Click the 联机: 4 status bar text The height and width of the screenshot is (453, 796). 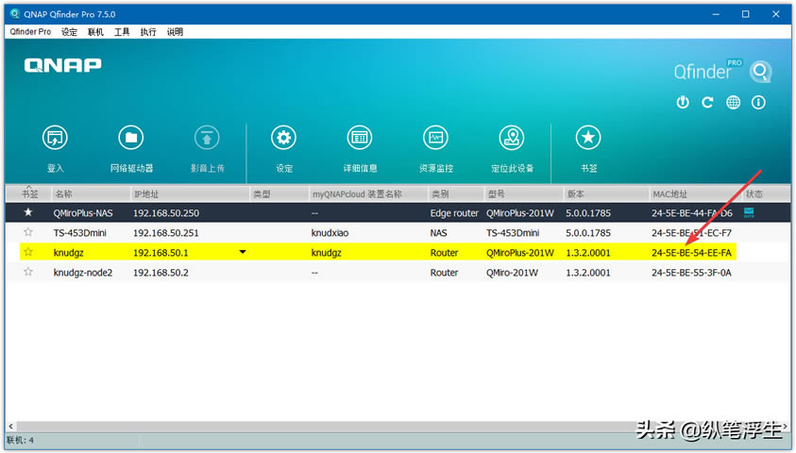pyautogui.click(x=21, y=440)
